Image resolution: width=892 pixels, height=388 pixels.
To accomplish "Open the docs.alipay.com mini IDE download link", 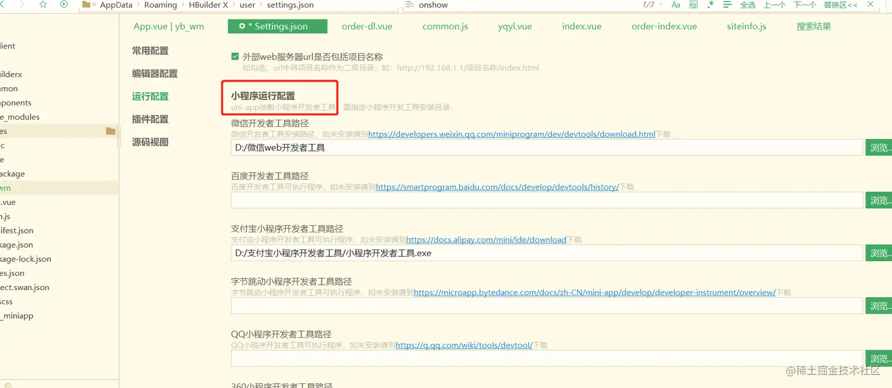I will [486, 240].
